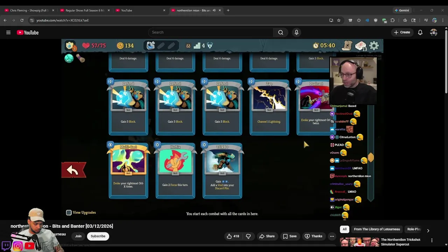Viewport: 448px width, 252px height.
Task: Click the Create button
Action: 402,33
